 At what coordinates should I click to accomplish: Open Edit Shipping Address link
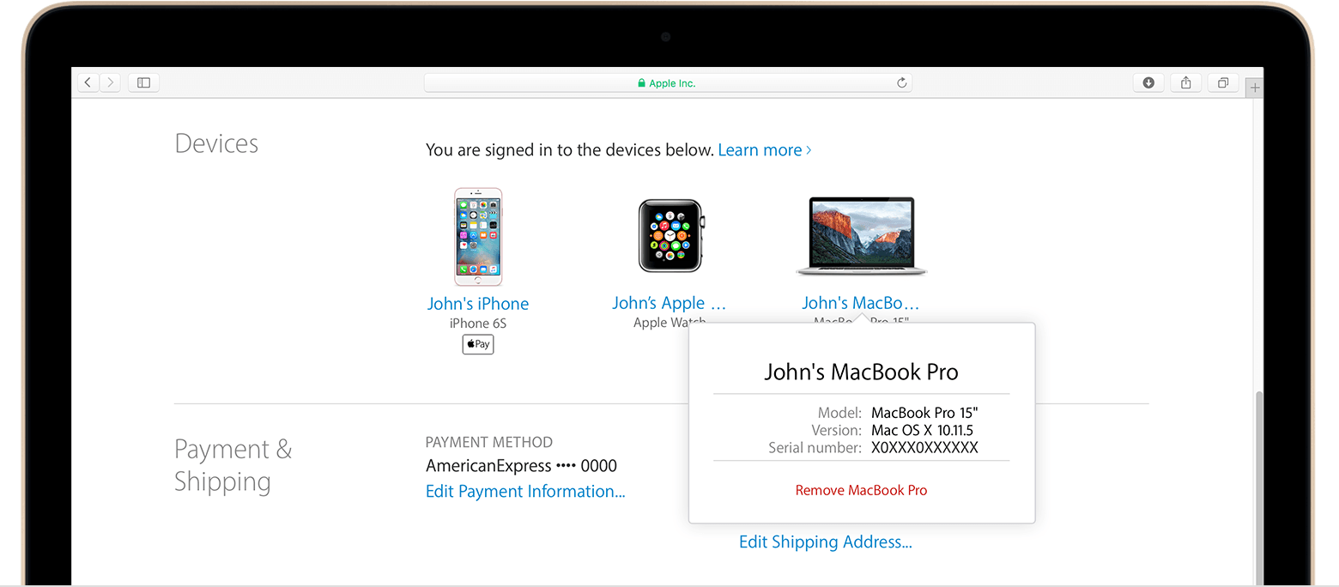825,542
